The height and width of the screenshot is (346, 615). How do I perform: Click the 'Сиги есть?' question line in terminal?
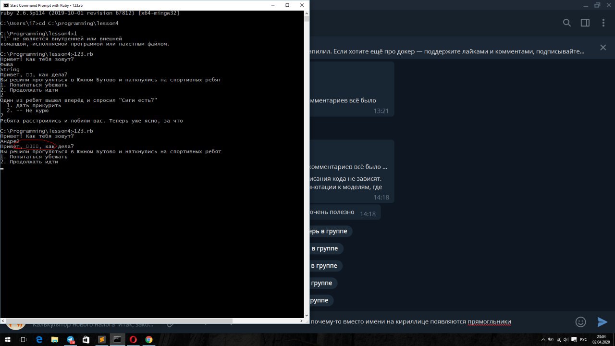pos(79,100)
